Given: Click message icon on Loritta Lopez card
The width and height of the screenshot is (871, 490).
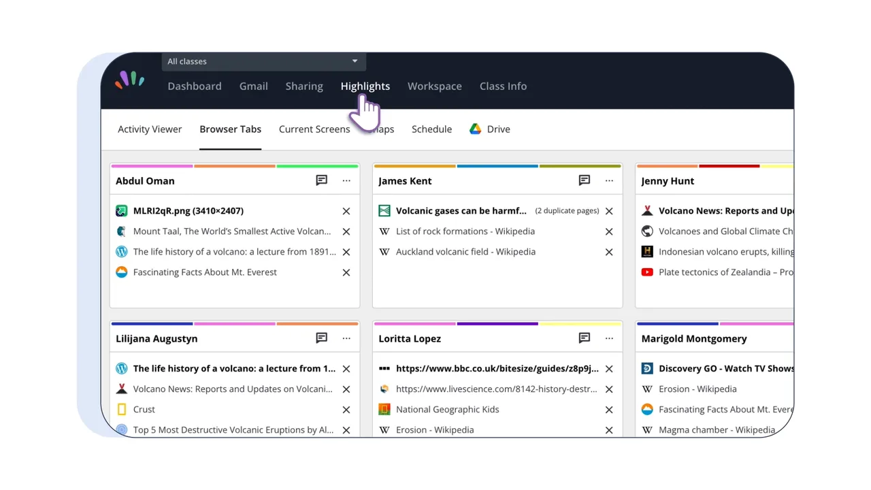Looking at the screenshot, I should pyautogui.click(x=585, y=338).
